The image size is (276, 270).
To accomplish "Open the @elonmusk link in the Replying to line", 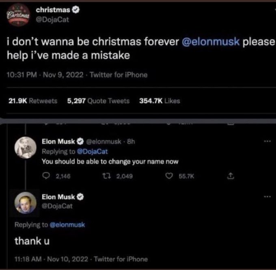I will pos(67,225).
